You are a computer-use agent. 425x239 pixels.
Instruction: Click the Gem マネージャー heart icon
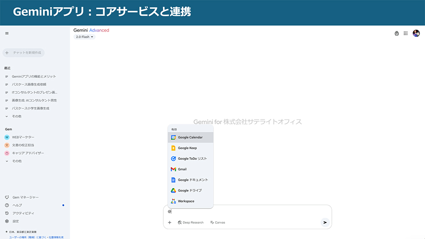[x=7, y=197]
